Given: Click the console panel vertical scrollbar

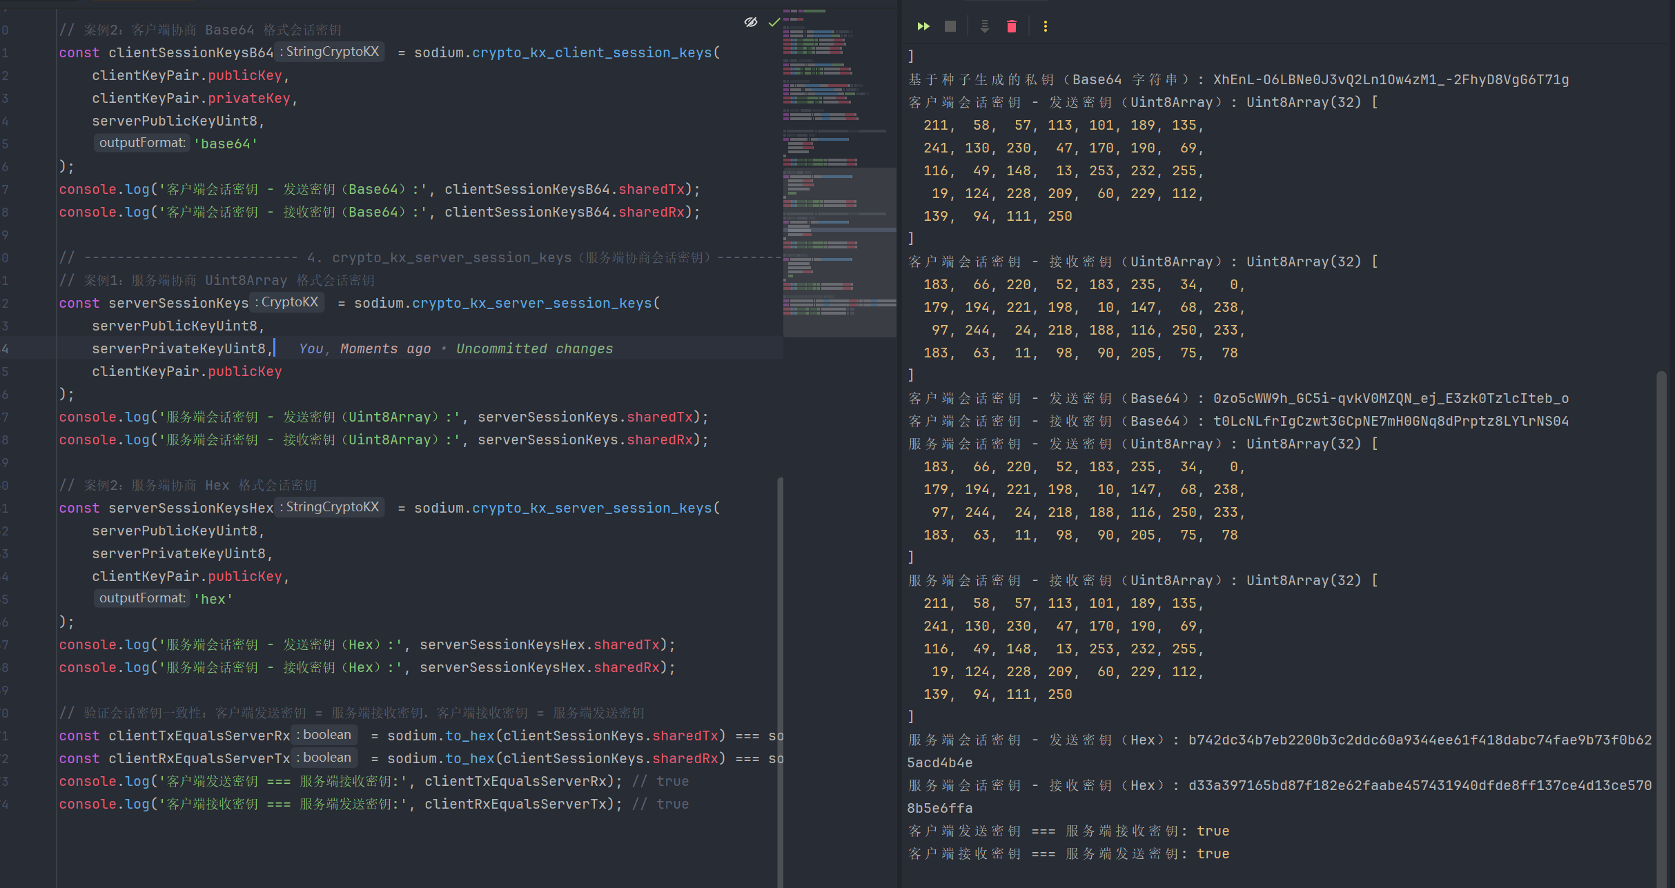Looking at the screenshot, I should 1661,621.
